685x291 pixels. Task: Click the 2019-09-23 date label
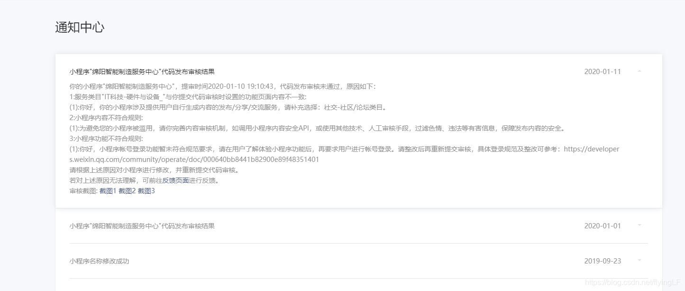point(603,260)
